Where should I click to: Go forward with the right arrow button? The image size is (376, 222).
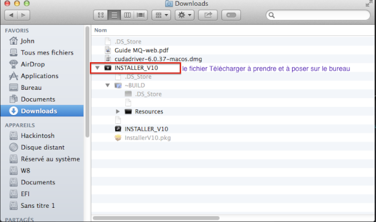[x=23, y=15]
